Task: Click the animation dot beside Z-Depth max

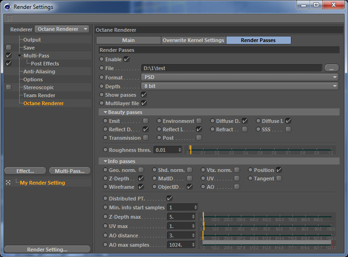Action: pos(105,216)
